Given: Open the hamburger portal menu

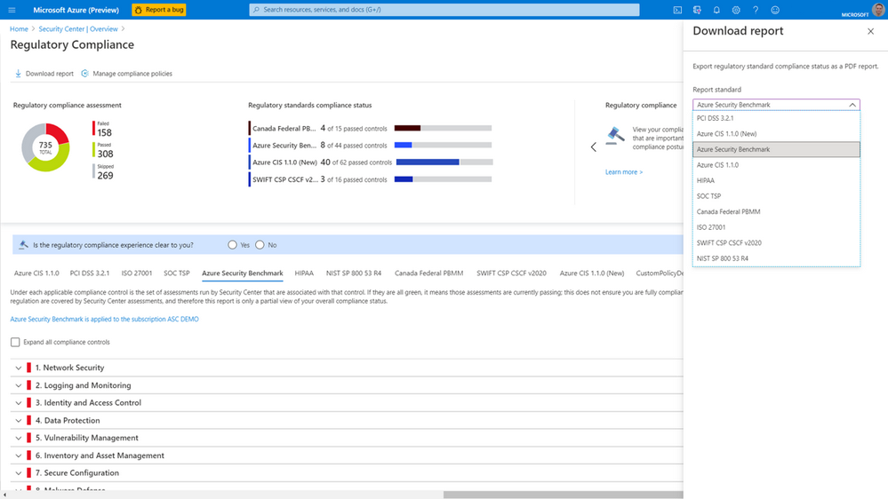Looking at the screenshot, I should point(12,10).
